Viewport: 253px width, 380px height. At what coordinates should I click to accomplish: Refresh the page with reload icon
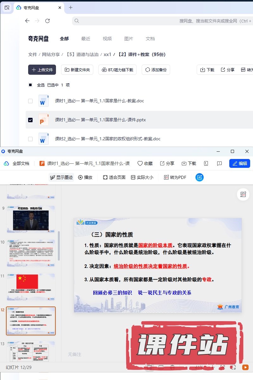click(x=47, y=21)
